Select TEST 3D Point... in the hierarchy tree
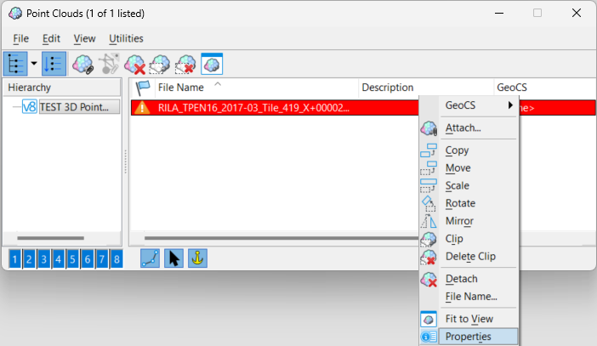 tap(79, 107)
